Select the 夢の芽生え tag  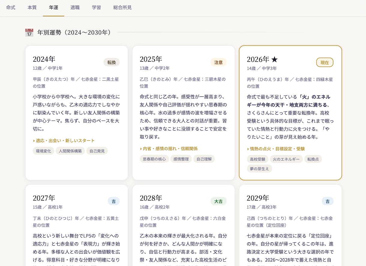[x=259, y=169]
